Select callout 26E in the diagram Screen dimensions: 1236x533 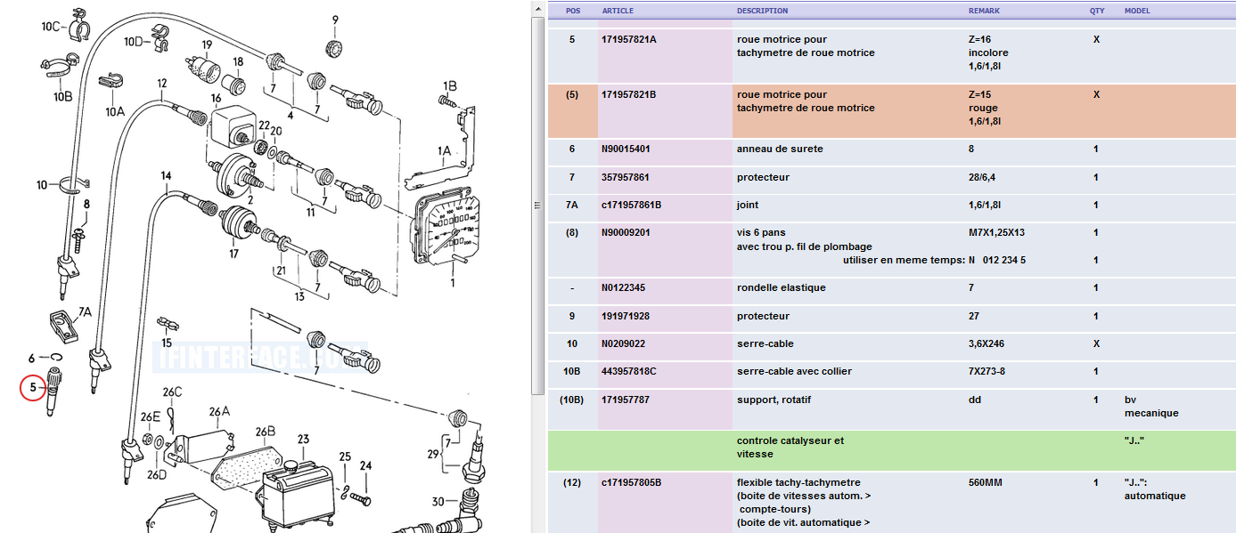point(150,416)
